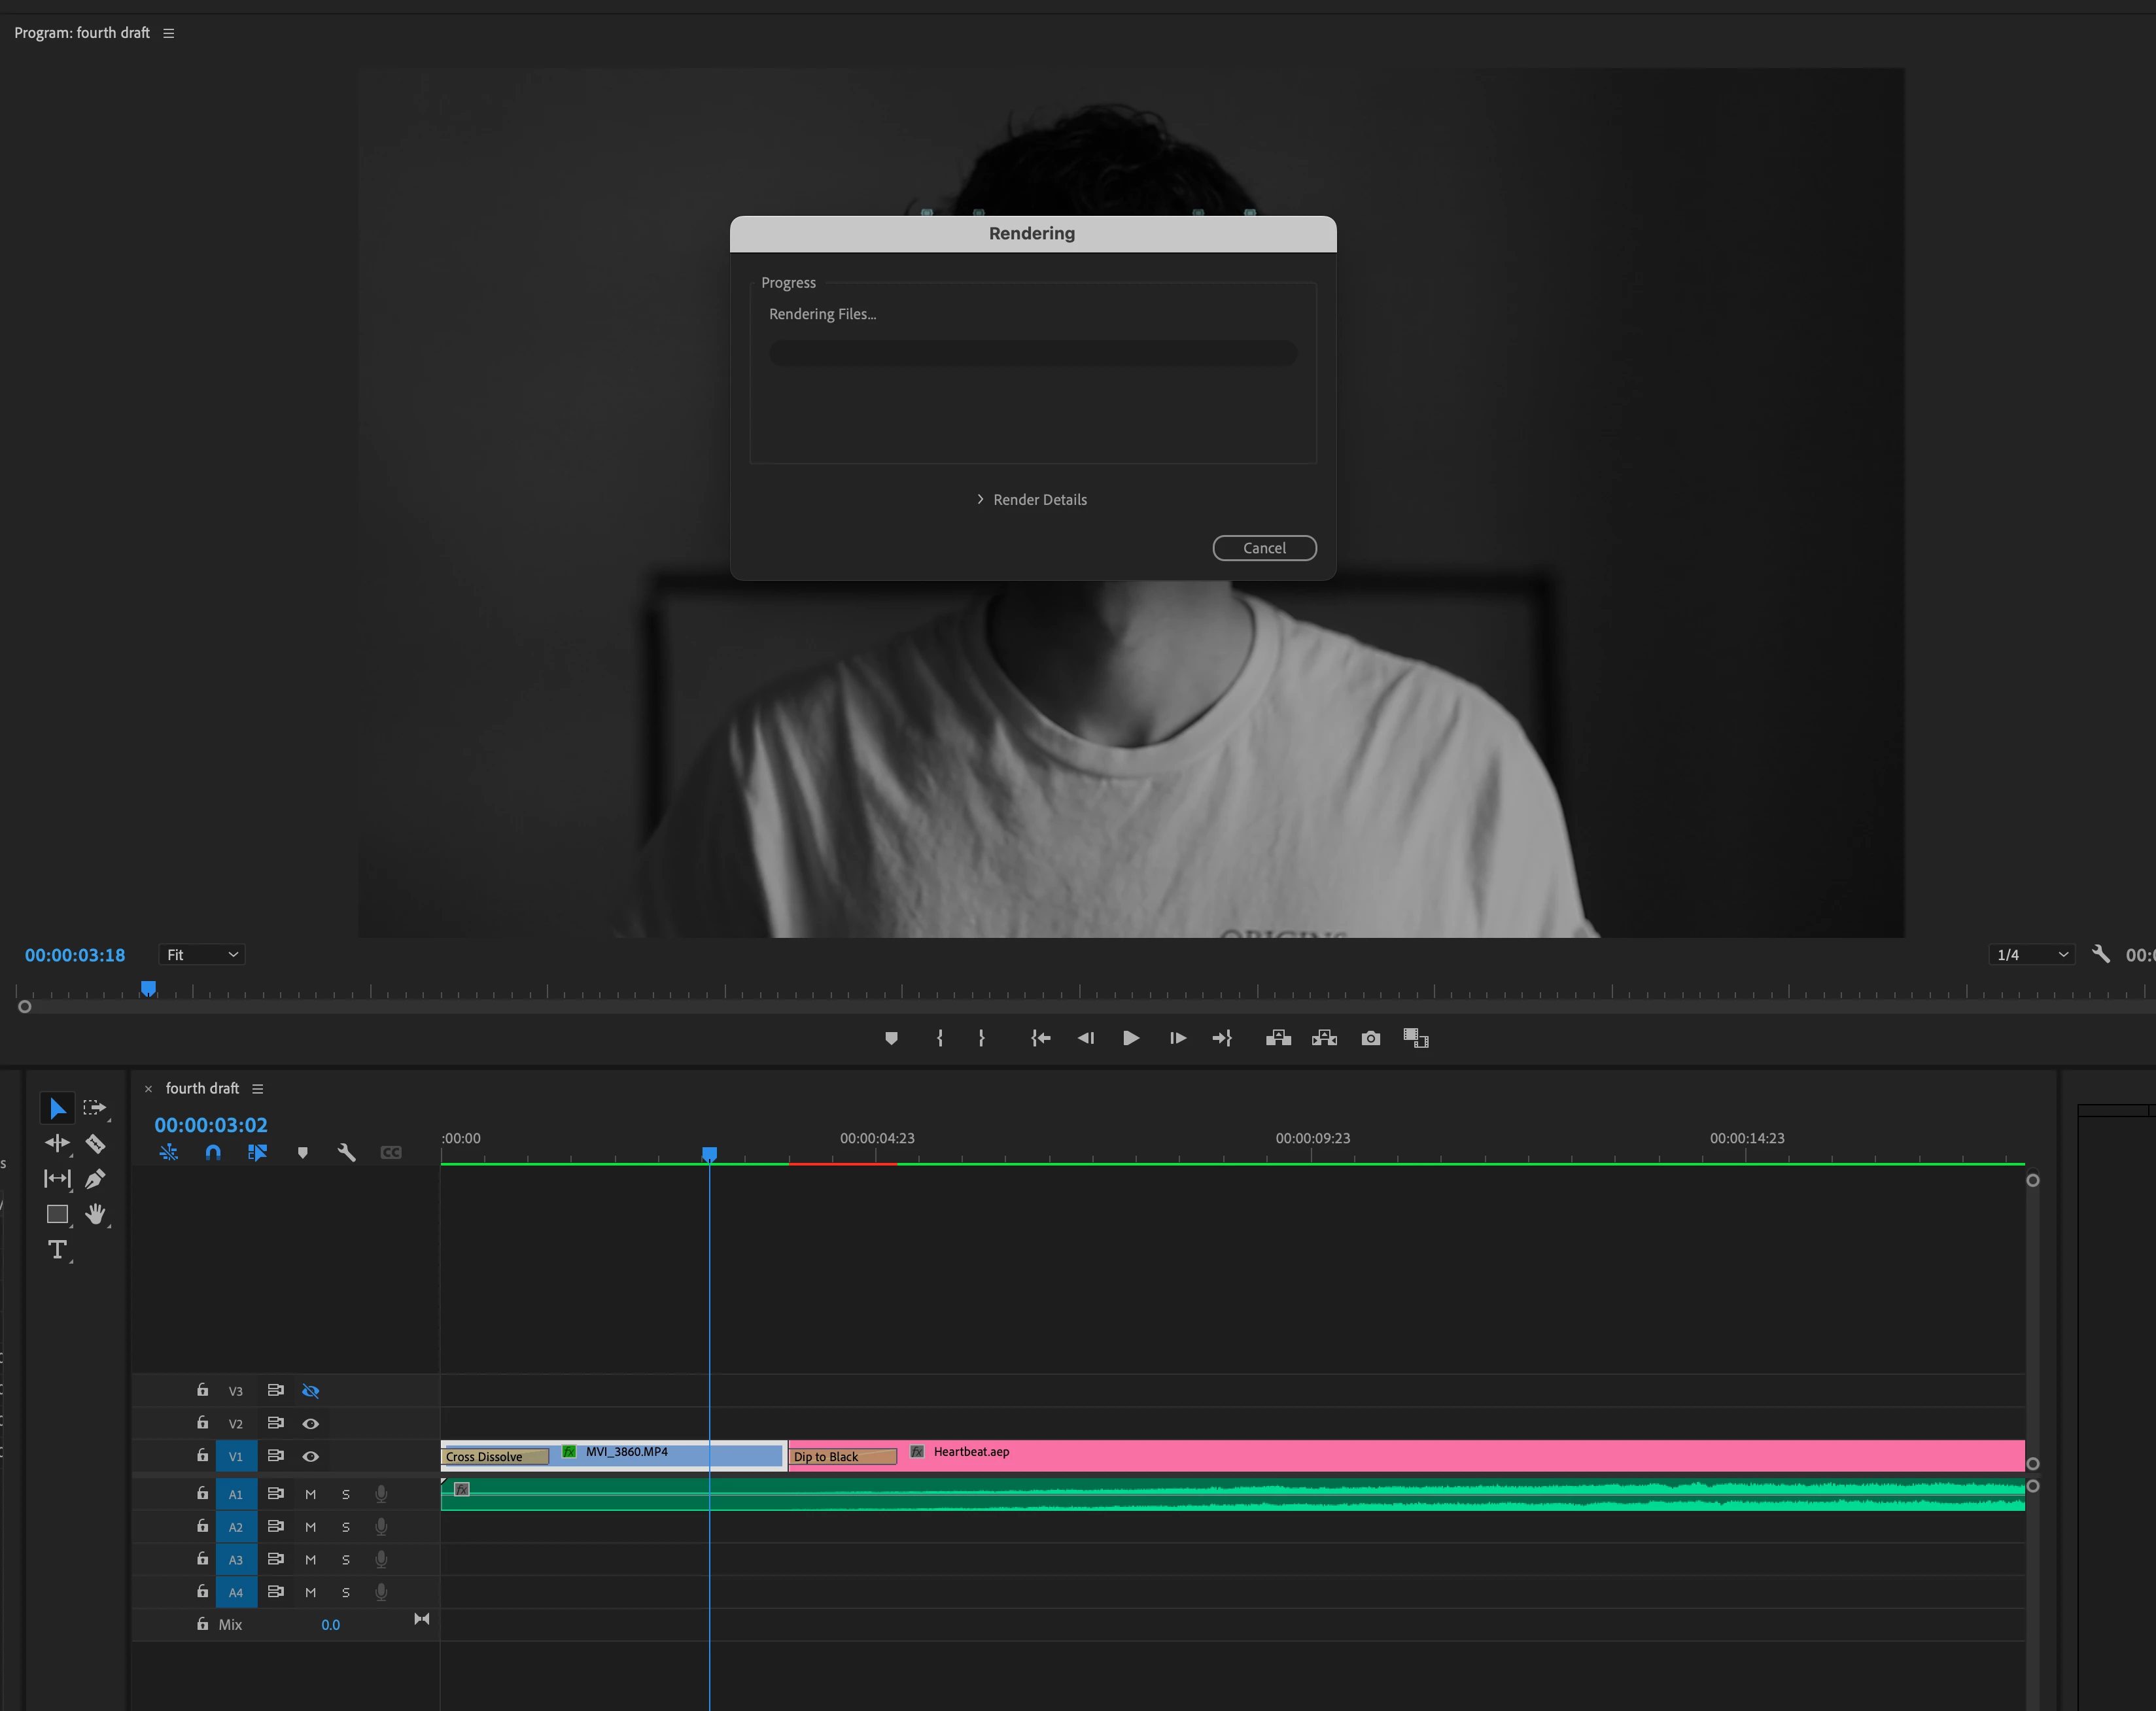Toggle V3 track output visibility

coord(310,1391)
